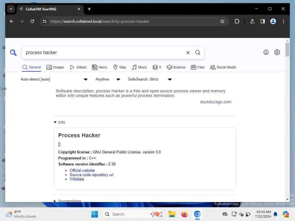Open the Windows Start menu
This screenshot has width=295, height=221.
pyautogui.click(x=94, y=214)
